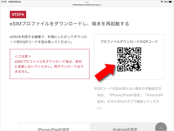Image resolution: width=174 pixels, height=131 pixels.
Task: Tap the Wi-Fi status icon
Action: [x=162, y=2]
